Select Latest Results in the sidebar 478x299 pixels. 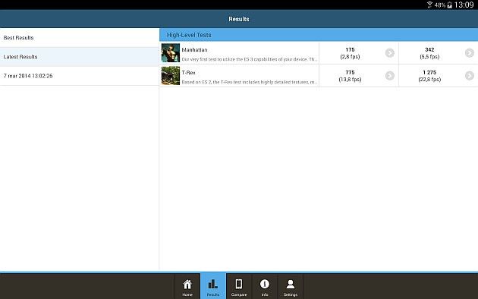pos(79,57)
